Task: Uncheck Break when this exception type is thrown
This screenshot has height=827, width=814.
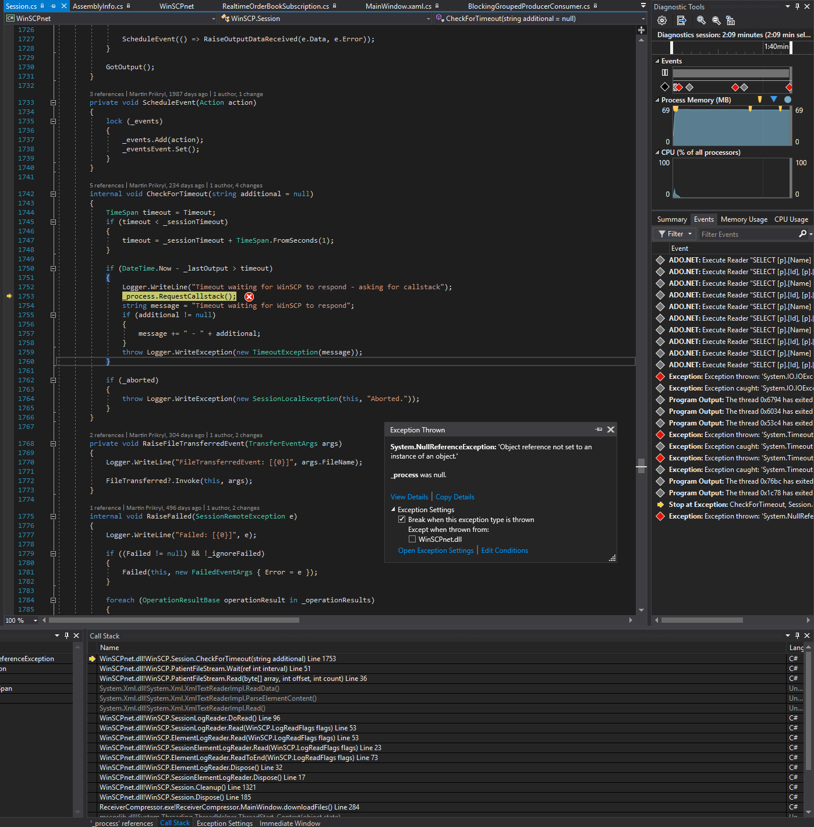Action: pyautogui.click(x=402, y=520)
